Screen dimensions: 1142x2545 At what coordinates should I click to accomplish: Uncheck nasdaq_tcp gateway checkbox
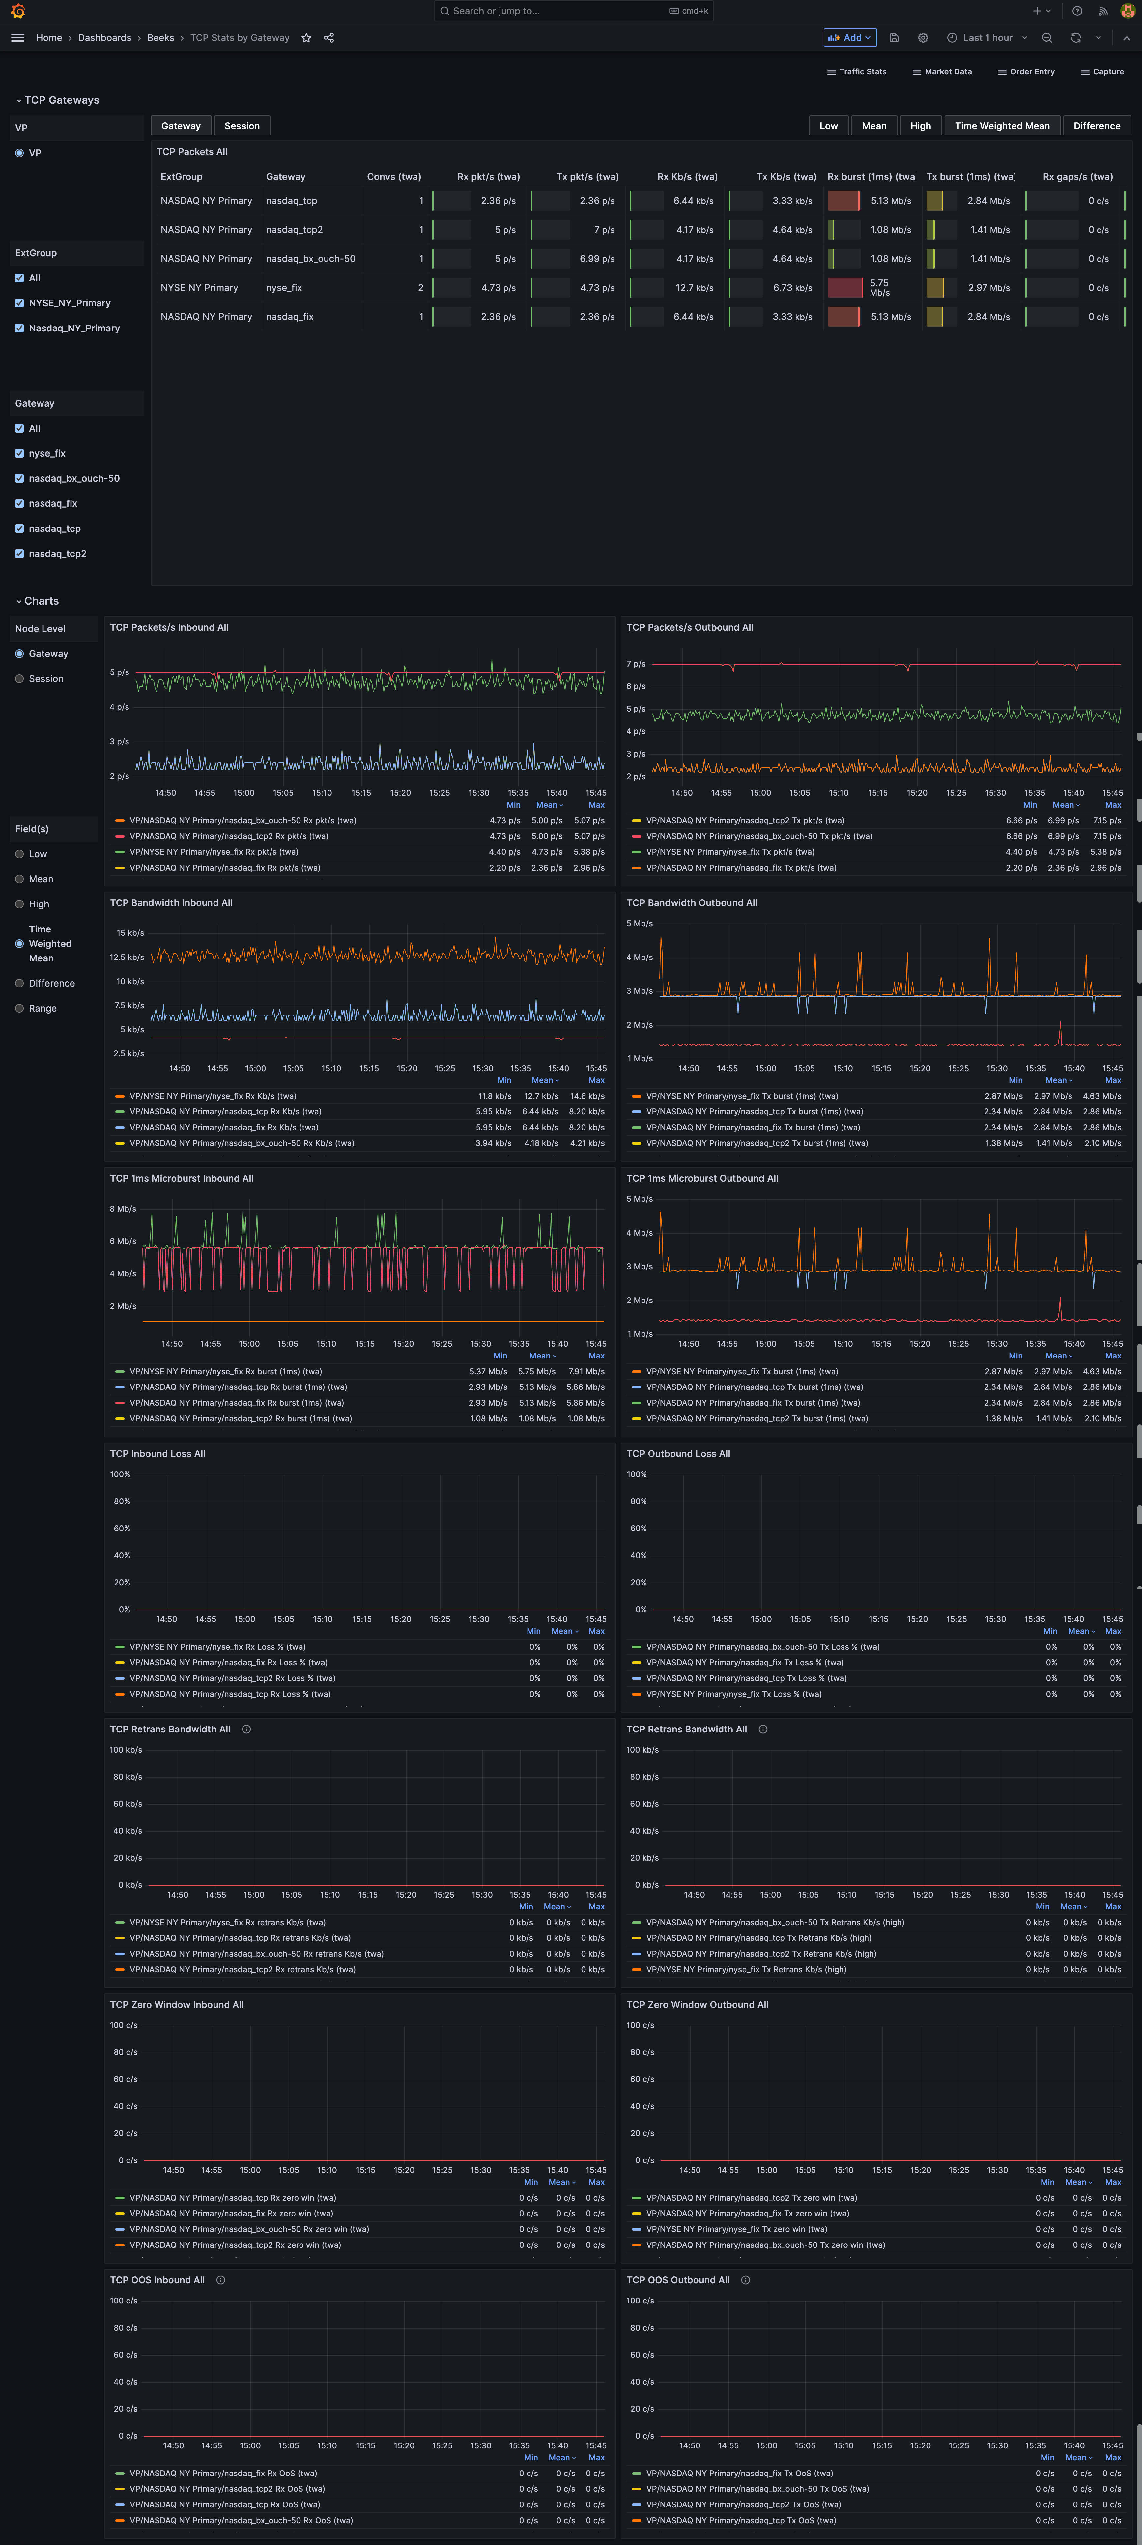[x=20, y=529]
